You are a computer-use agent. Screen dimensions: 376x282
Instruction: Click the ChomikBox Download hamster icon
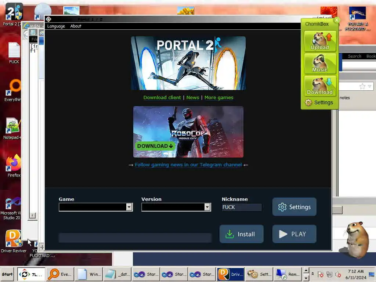coord(320,86)
